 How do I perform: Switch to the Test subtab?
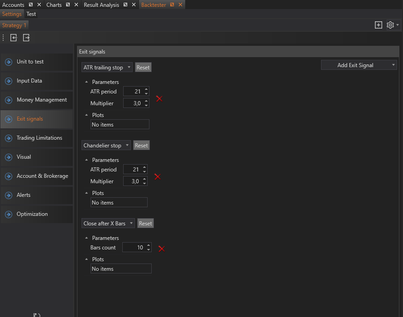pos(31,14)
